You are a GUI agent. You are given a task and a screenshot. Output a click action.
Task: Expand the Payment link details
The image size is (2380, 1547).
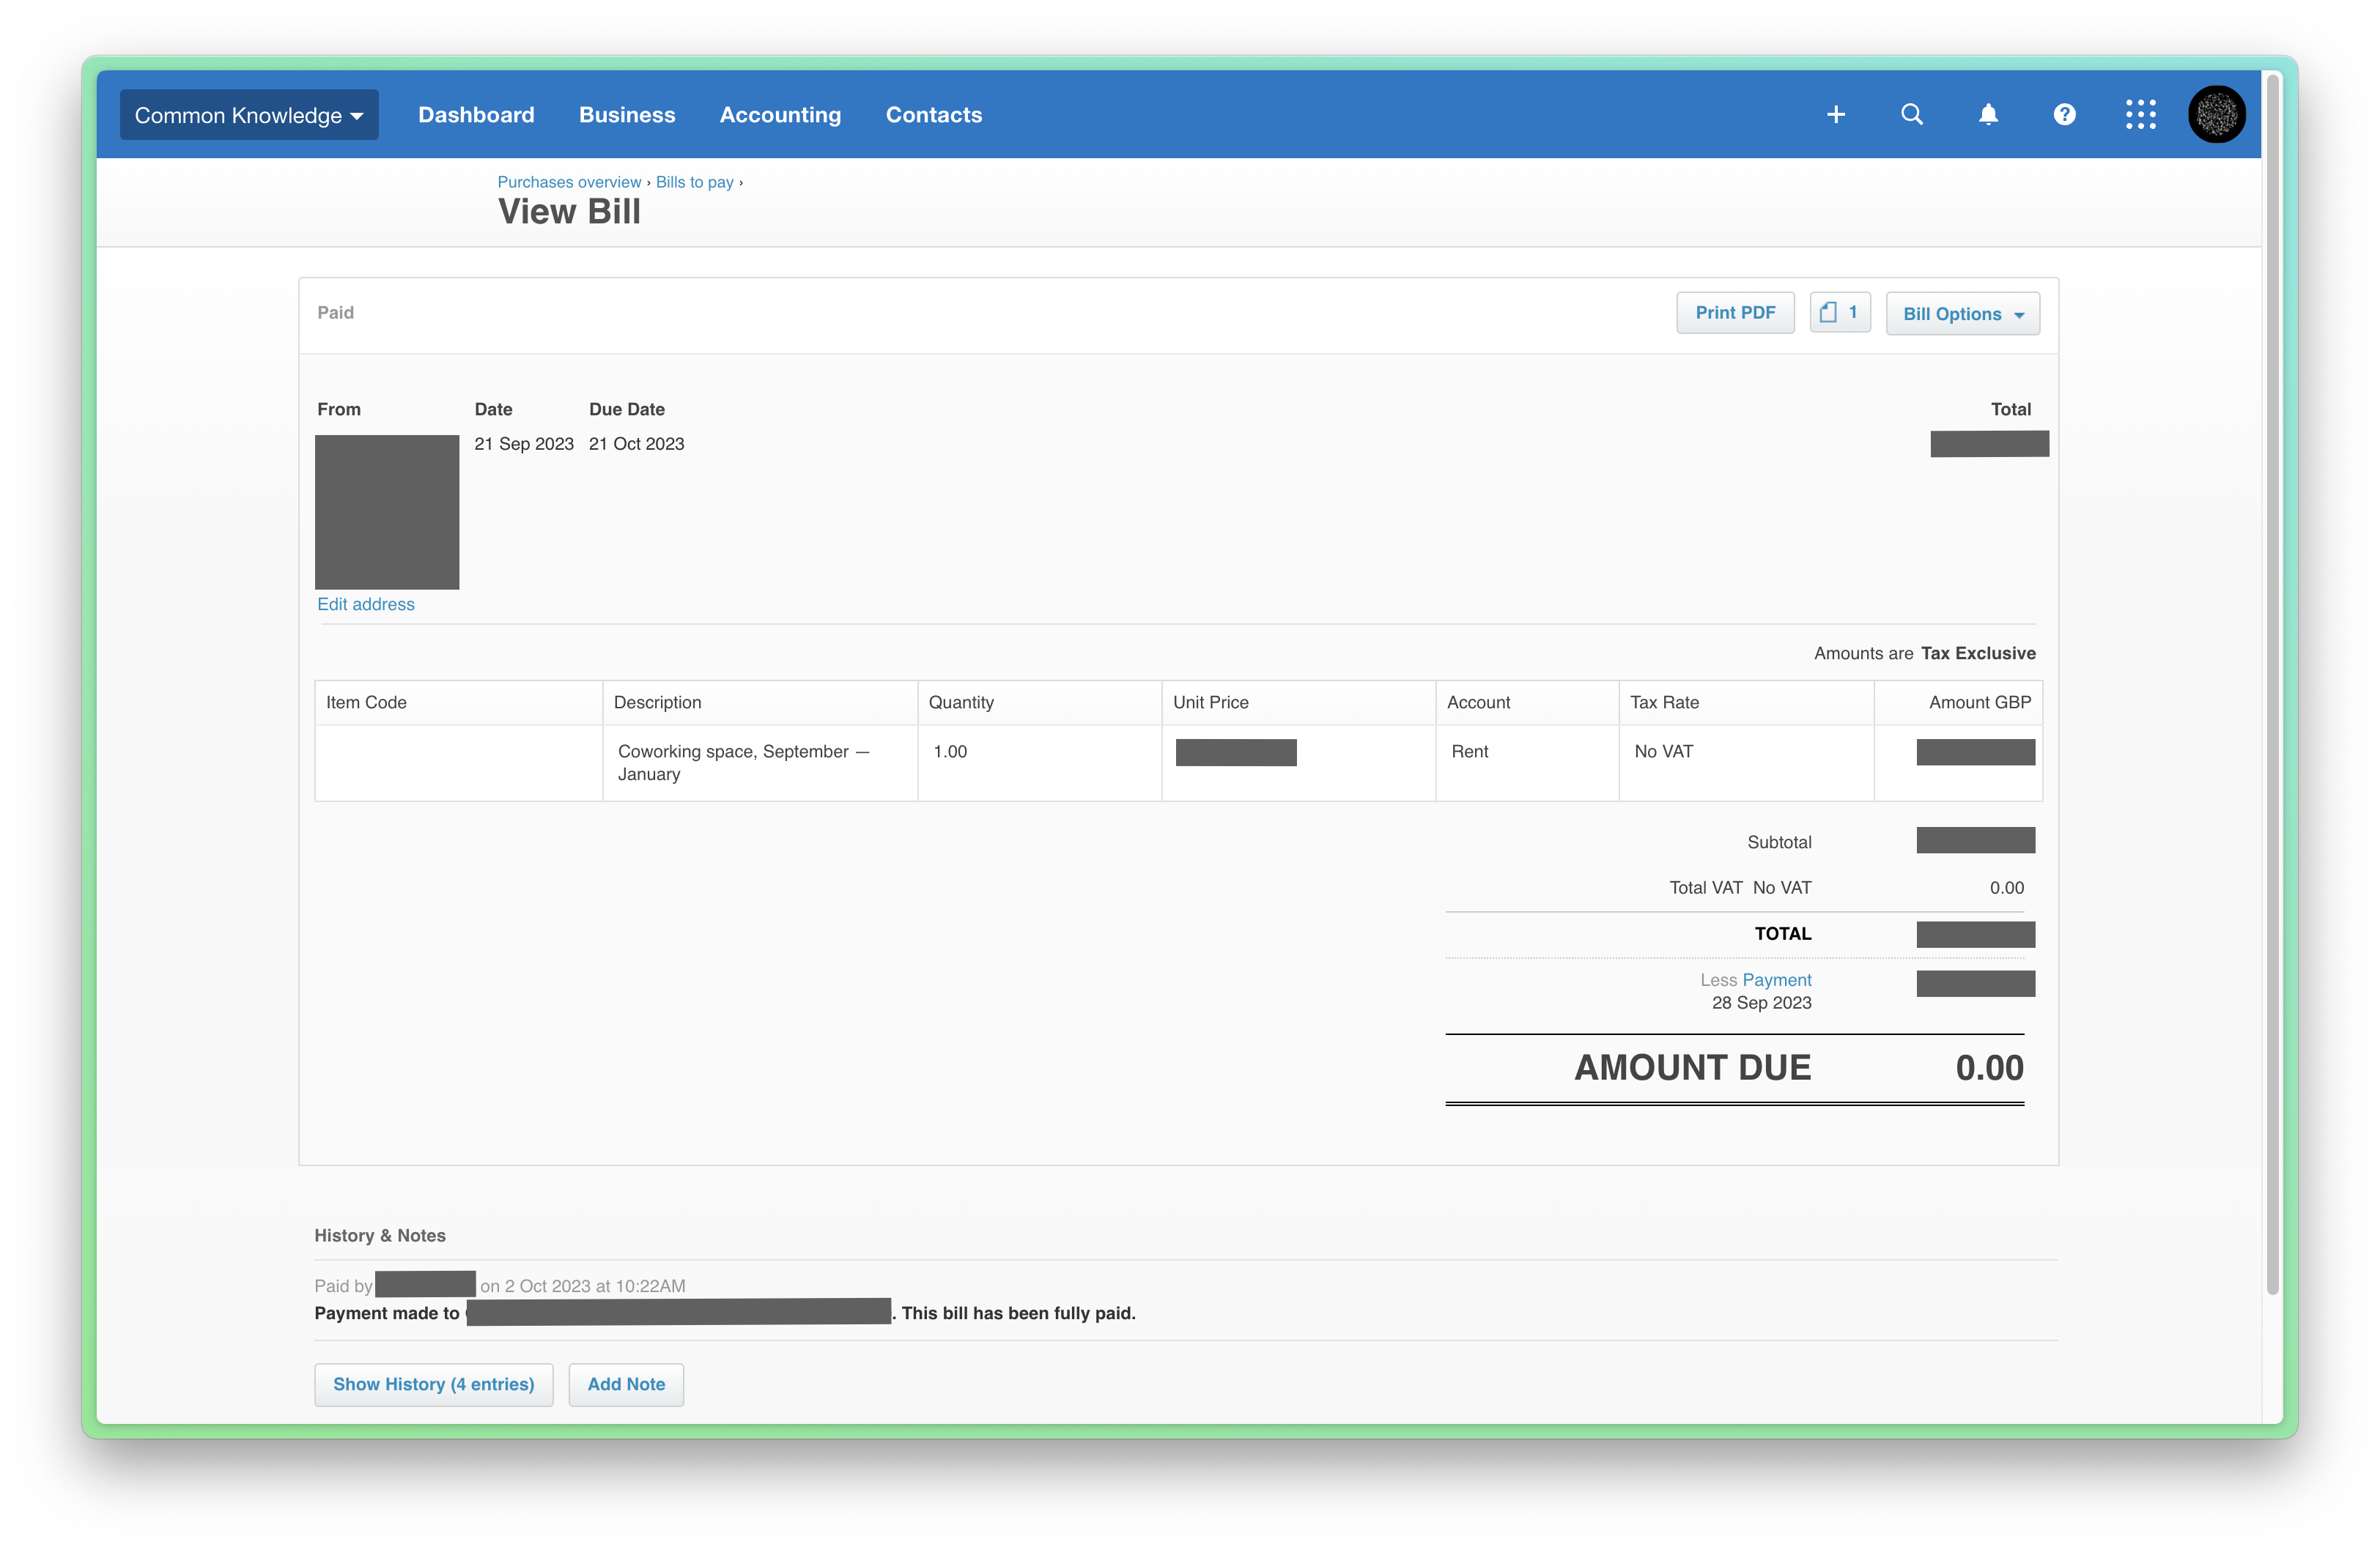tap(1777, 979)
